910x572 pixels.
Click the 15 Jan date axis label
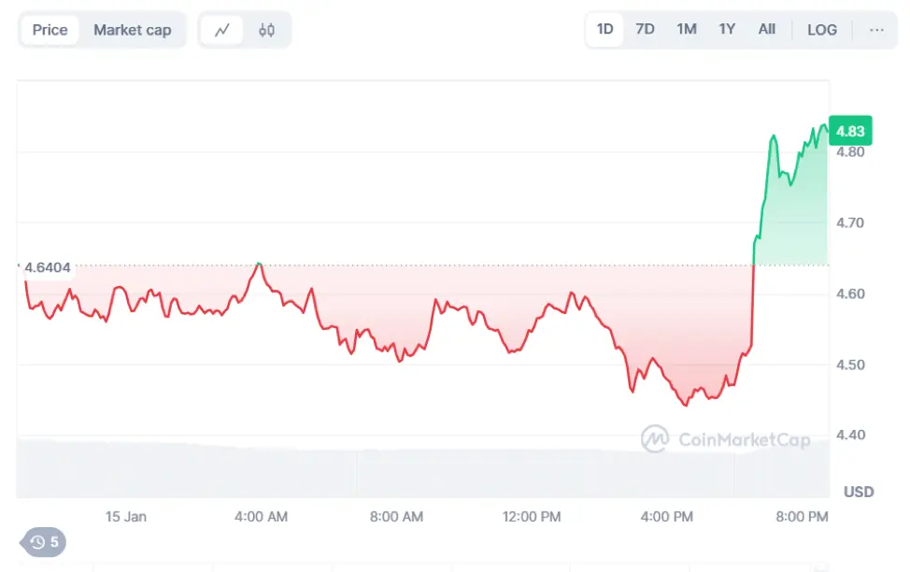pyautogui.click(x=126, y=516)
